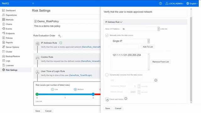Click the Add To List button

click(x=148, y=47)
